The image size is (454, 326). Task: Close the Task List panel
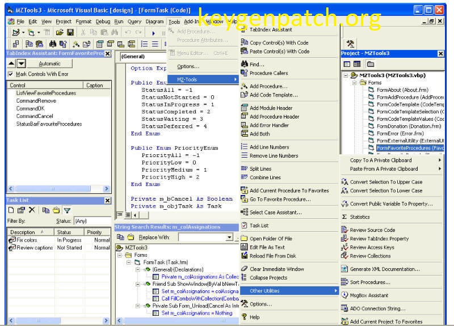click(x=107, y=200)
